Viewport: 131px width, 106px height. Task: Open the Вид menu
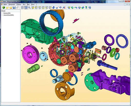pyautogui.click(x=28, y=4)
